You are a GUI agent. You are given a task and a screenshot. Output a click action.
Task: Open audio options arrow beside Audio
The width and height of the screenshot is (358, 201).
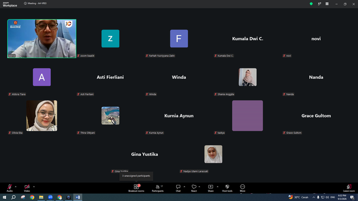(16, 186)
